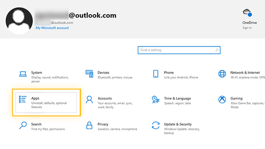Open the Update & Security label

click(178, 124)
